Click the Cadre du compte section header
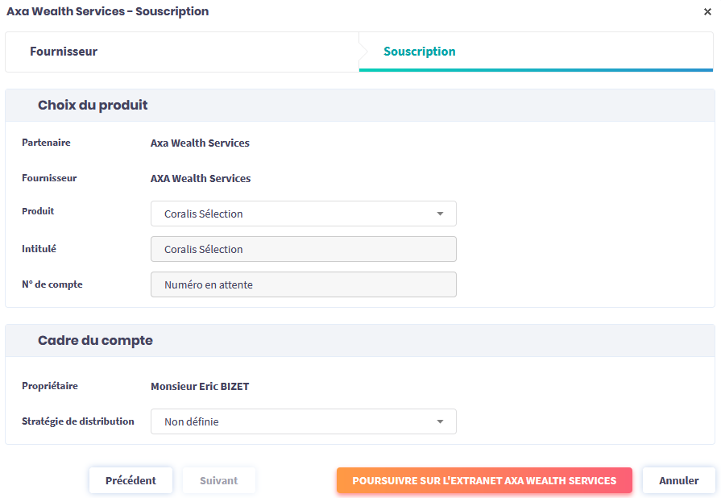721x498 pixels. pyautogui.click(x=95, y=341)
